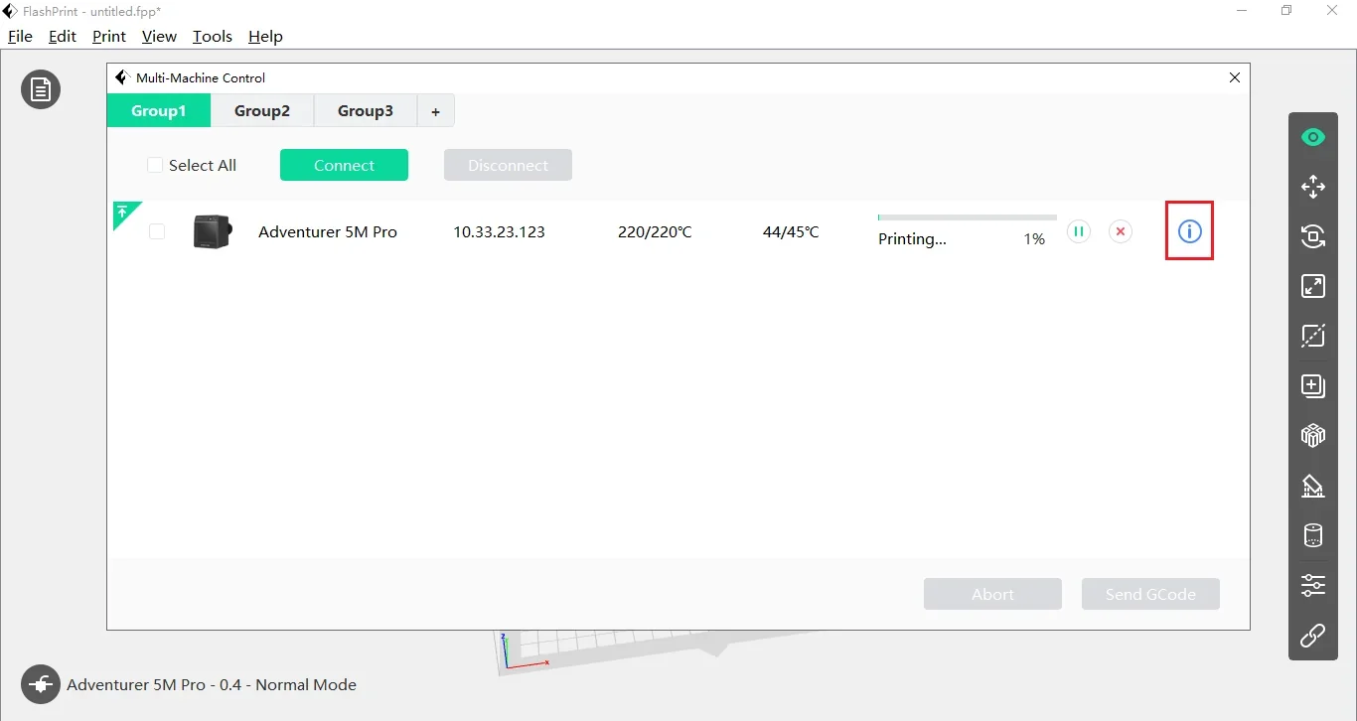Switch to Group2 tab
Screen dimensions: 1357x721
click(x=262, y=111)
